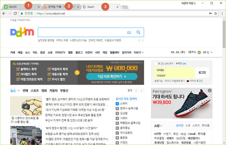Go to previous news page arrow
The height and width of the screenshot is (145, 226).
pyautogui.click(x=136, y=91)
